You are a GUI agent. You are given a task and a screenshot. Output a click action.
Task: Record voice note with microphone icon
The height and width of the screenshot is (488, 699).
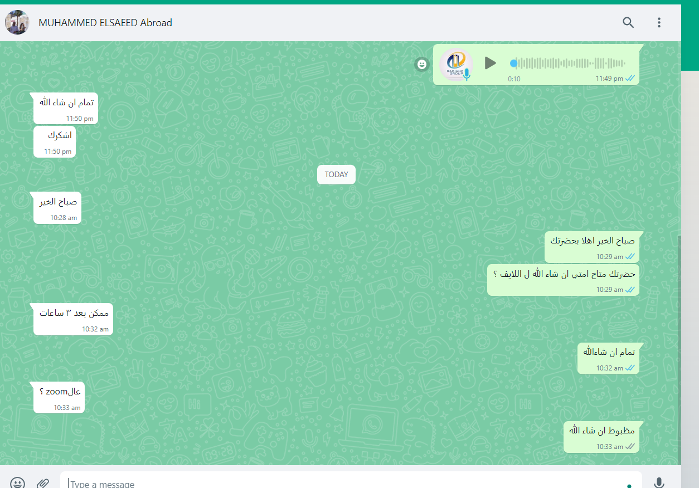(659, 483)
